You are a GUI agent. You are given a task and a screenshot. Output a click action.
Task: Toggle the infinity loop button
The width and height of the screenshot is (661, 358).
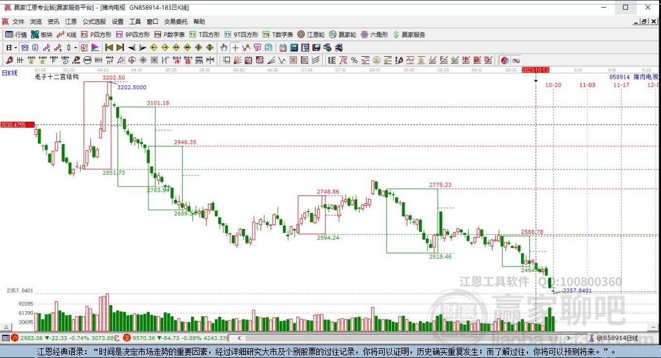tap(516, 60)
